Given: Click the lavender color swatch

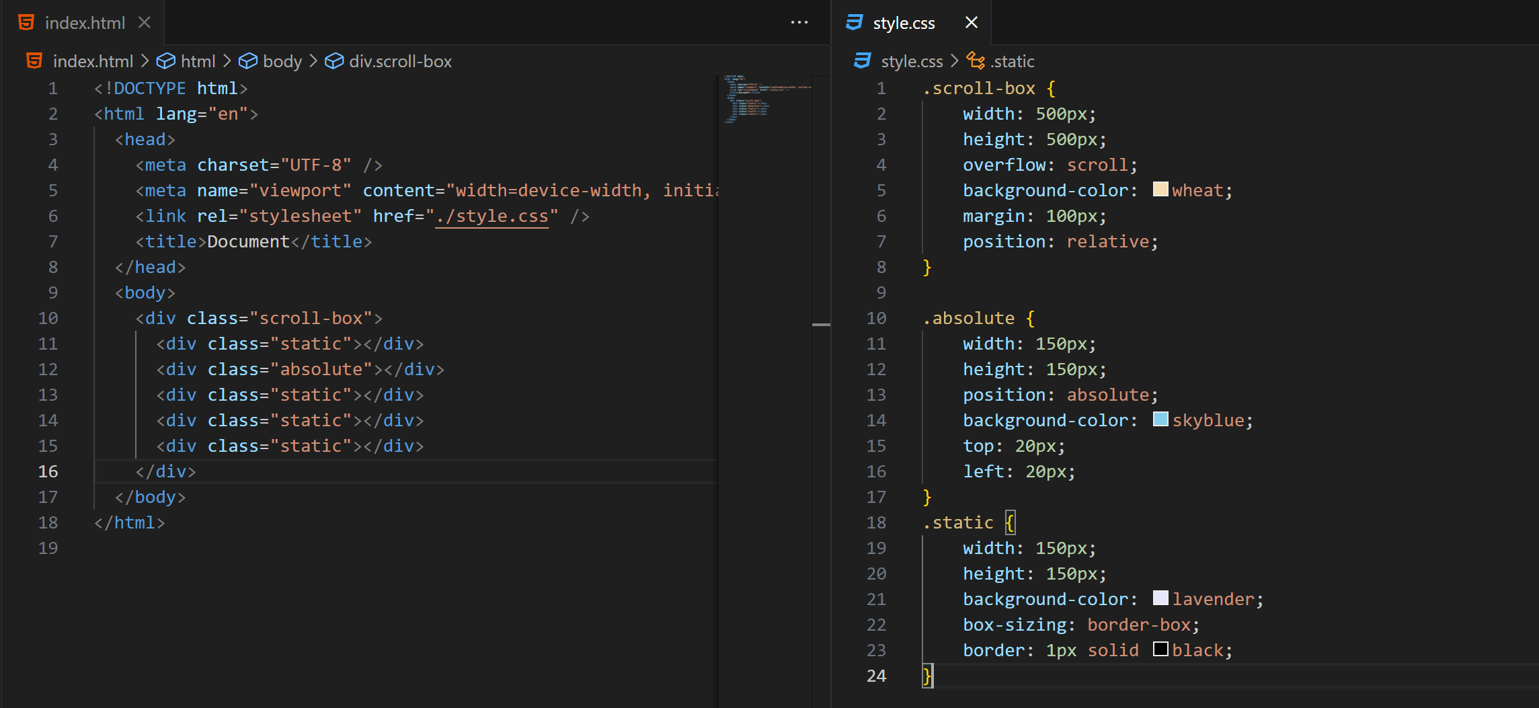Looking at the screenshot, I should (x=1160, y=598).
